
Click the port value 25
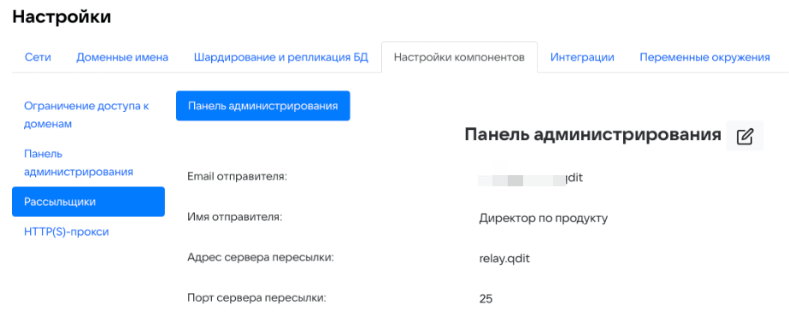click(486, 299)
